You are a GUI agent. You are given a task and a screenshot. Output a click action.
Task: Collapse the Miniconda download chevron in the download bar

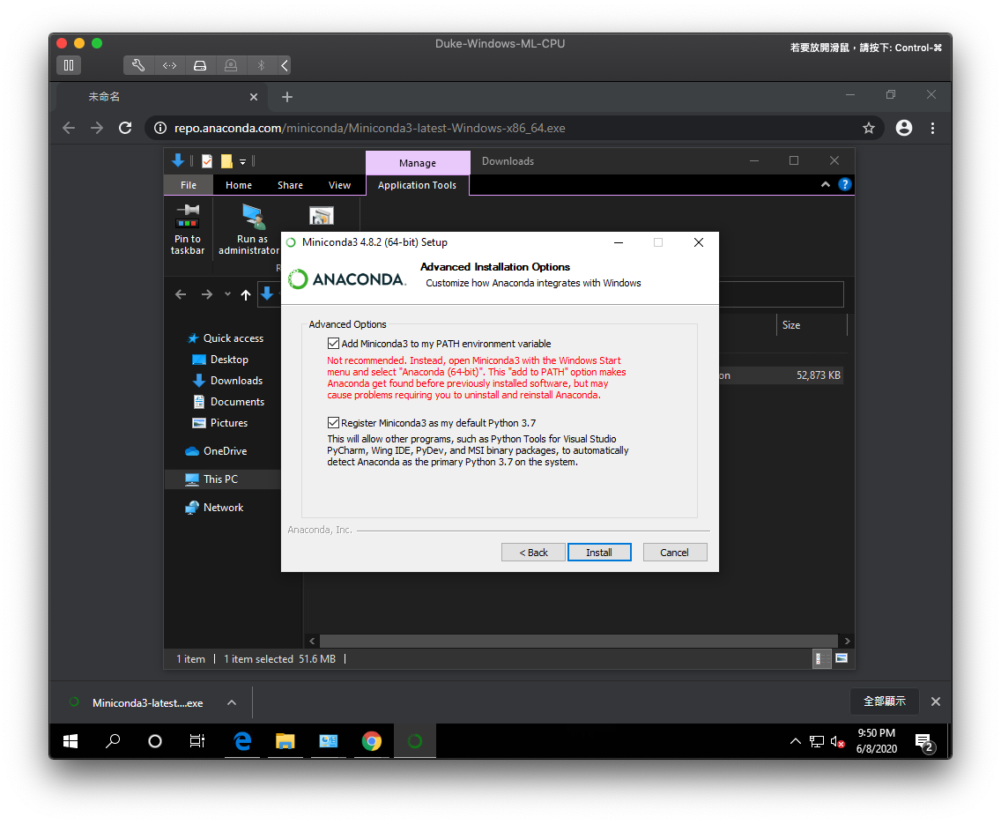pos(231,702)
